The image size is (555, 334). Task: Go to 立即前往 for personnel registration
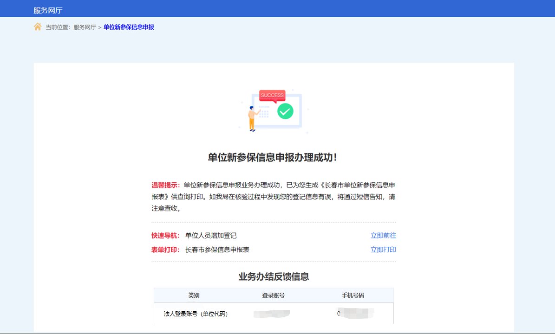pos(383,236)
